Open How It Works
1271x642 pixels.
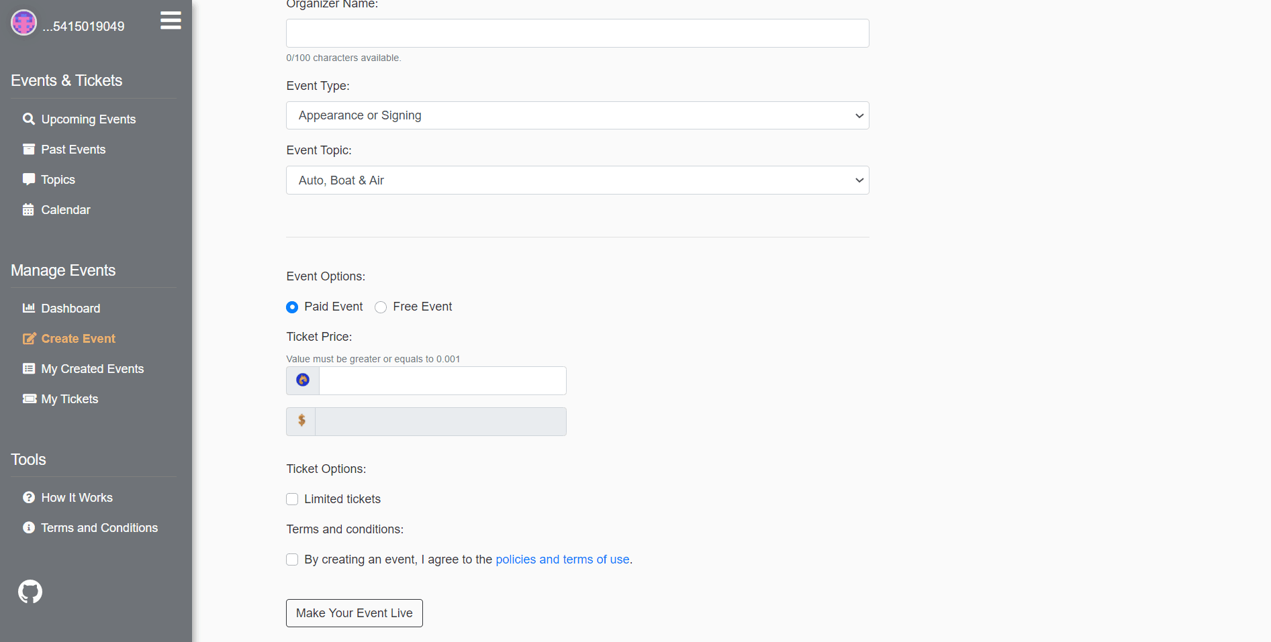point(77,497)
